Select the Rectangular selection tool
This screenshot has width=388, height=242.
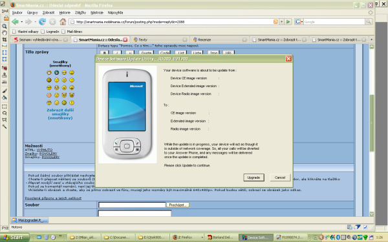point(5,106)
